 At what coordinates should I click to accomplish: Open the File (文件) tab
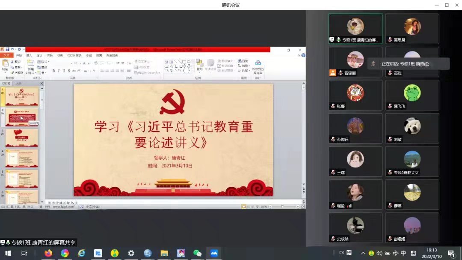pyautogui.click(x=6, y=55)
